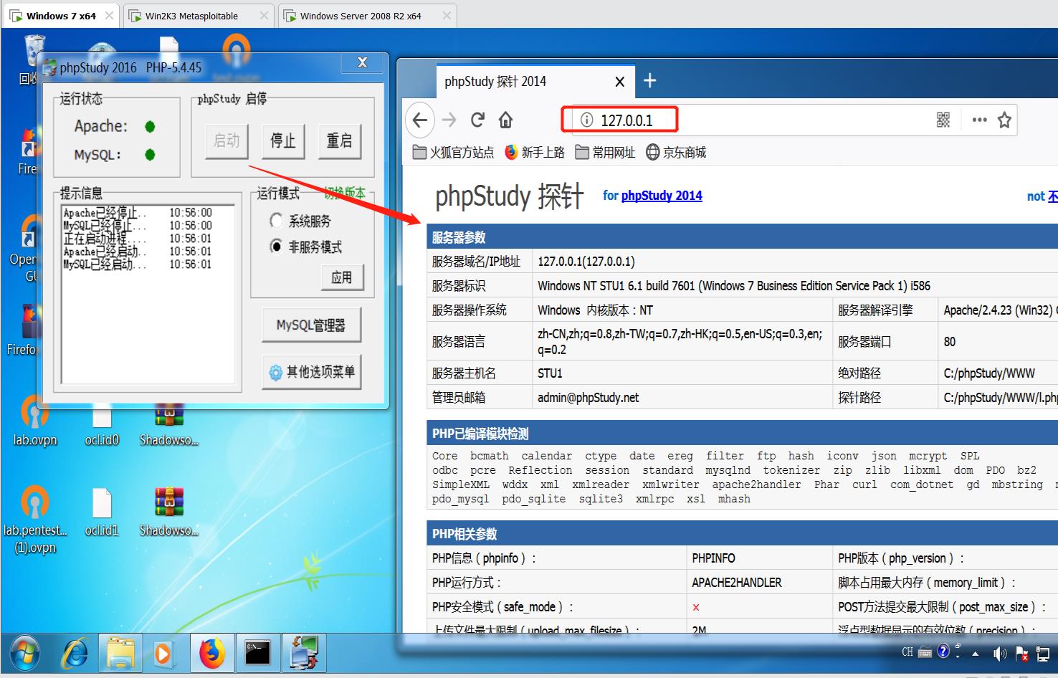Open Action Center flag in tray
Screen dimensions: 1058x678
(x=1023, y=653)
